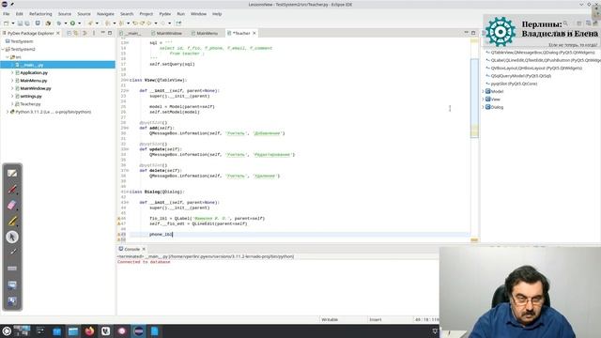The width and height of the screenshot is (601, 338).
Task: Click the editor vertical scrollbar
Action: point(474,98)
